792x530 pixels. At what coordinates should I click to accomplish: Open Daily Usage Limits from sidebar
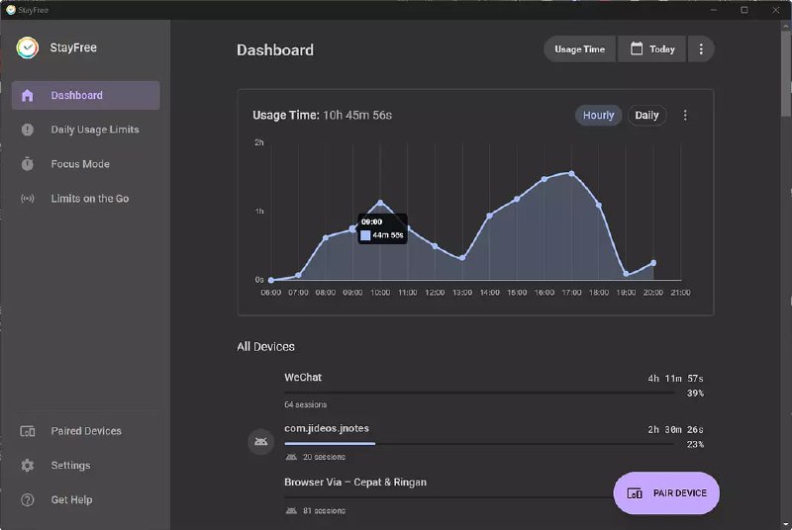pyautogui.click(x=95, y=130)
